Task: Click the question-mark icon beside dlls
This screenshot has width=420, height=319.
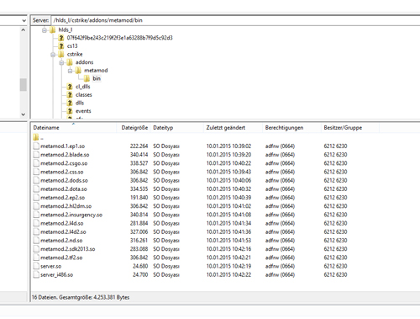Action: (x=70, y=103)
